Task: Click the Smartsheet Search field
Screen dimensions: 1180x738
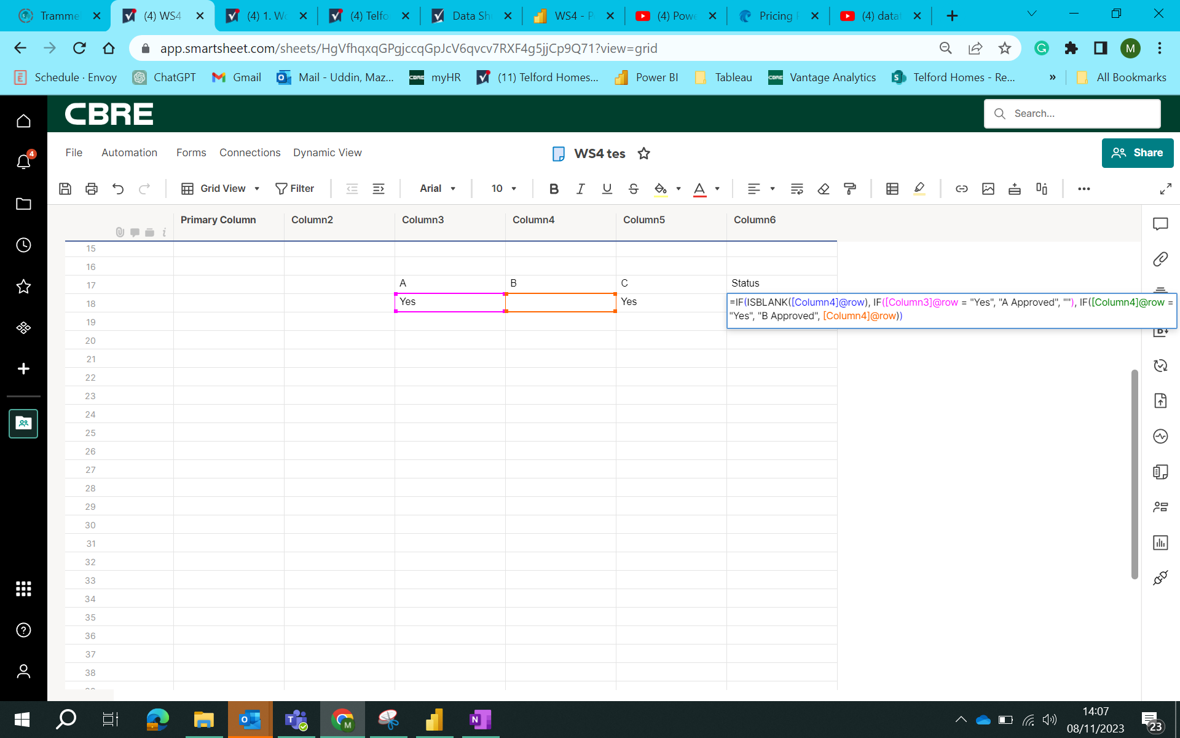Action: pos(1072,114)
